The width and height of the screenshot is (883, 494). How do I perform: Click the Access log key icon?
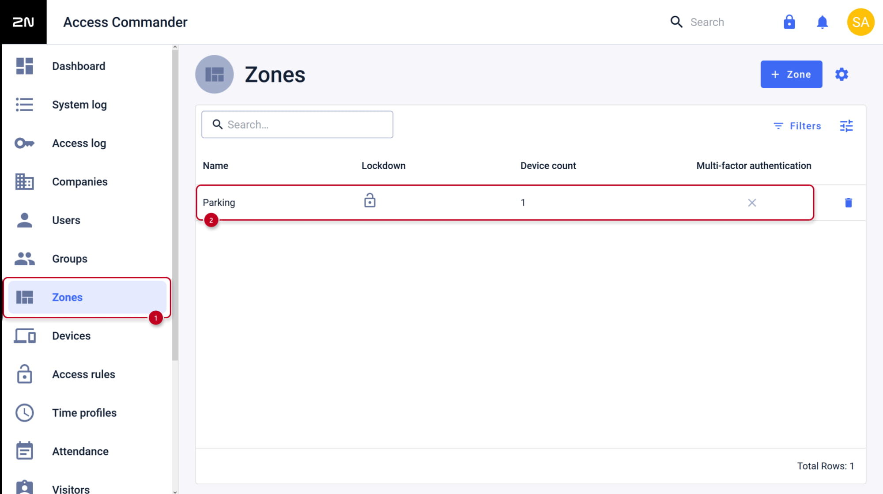coord(24,143)
